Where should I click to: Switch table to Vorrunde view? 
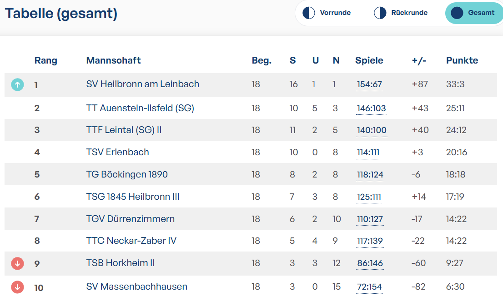[x=327, y=13]
